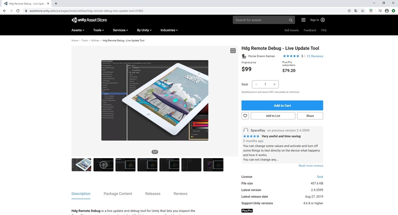Switch to the Description tab
Screen dimensions: 398x215
pos(81,194)
